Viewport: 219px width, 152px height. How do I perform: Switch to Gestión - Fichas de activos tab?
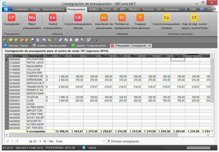(89, 46)
